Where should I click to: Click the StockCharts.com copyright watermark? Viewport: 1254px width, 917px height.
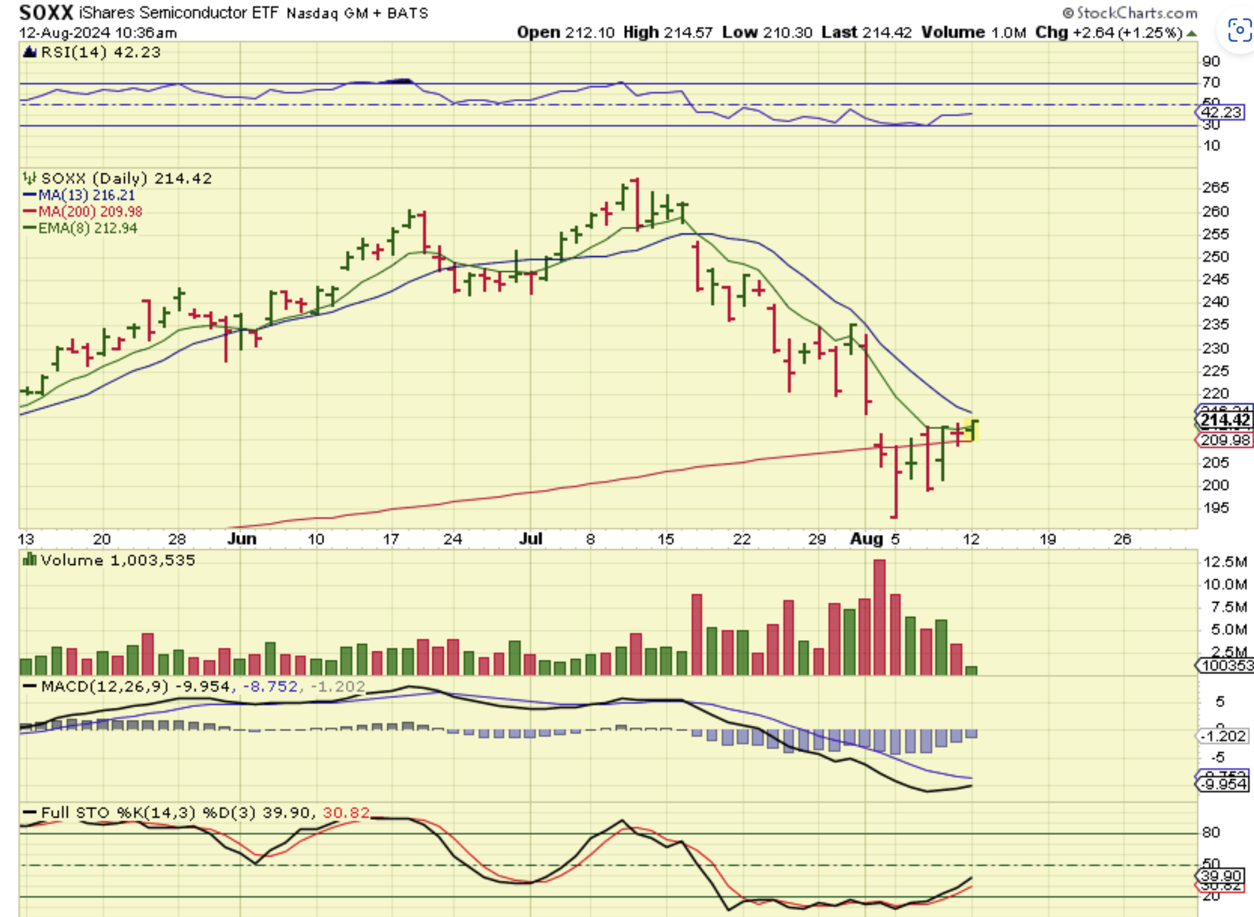pos(1130,13)
